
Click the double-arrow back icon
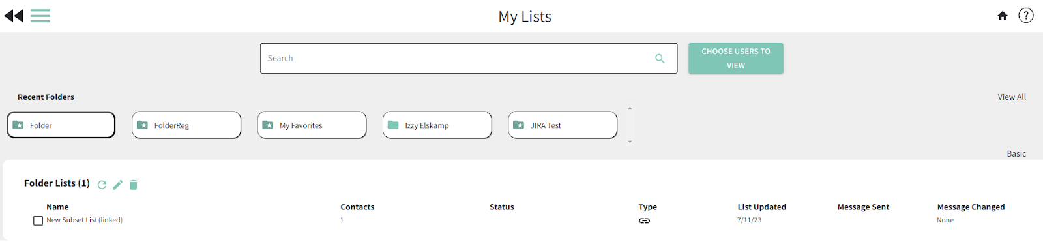14,16
